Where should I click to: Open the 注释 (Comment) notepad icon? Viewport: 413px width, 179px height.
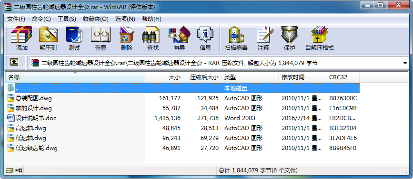click(263, 38)
